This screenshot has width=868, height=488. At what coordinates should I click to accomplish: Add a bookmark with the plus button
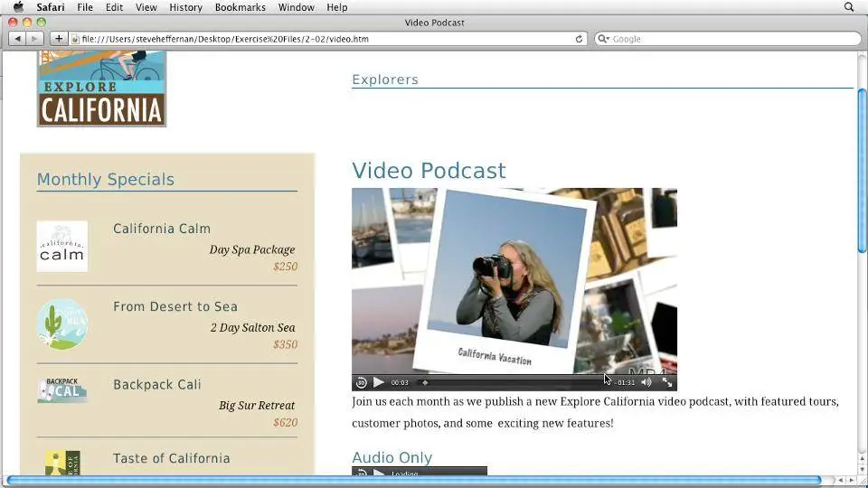coord(58,39)
